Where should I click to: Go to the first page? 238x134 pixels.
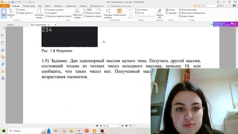[97, 126]
